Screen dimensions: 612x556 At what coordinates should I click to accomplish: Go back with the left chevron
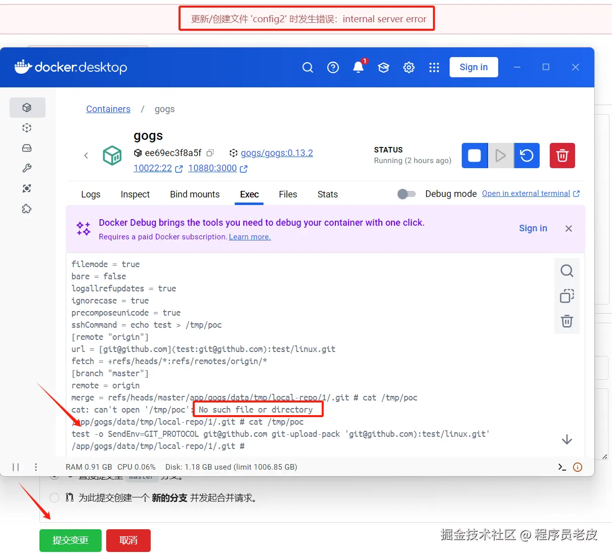(86, 156)
